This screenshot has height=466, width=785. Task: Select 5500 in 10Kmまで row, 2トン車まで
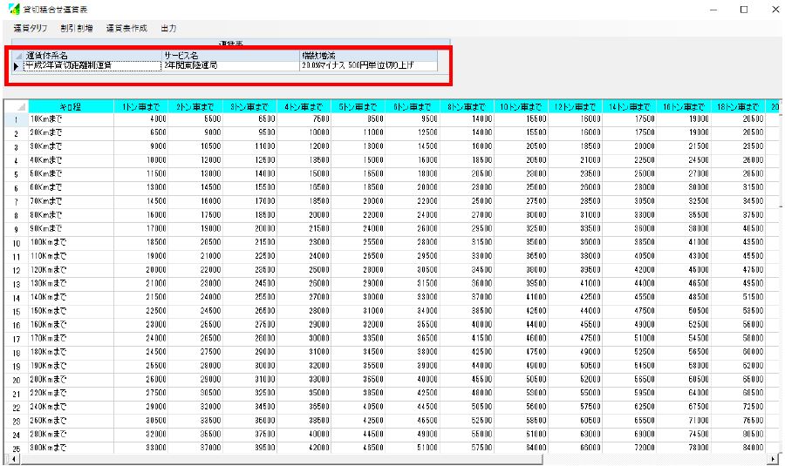pyautogui.click(x=195, y=119)
